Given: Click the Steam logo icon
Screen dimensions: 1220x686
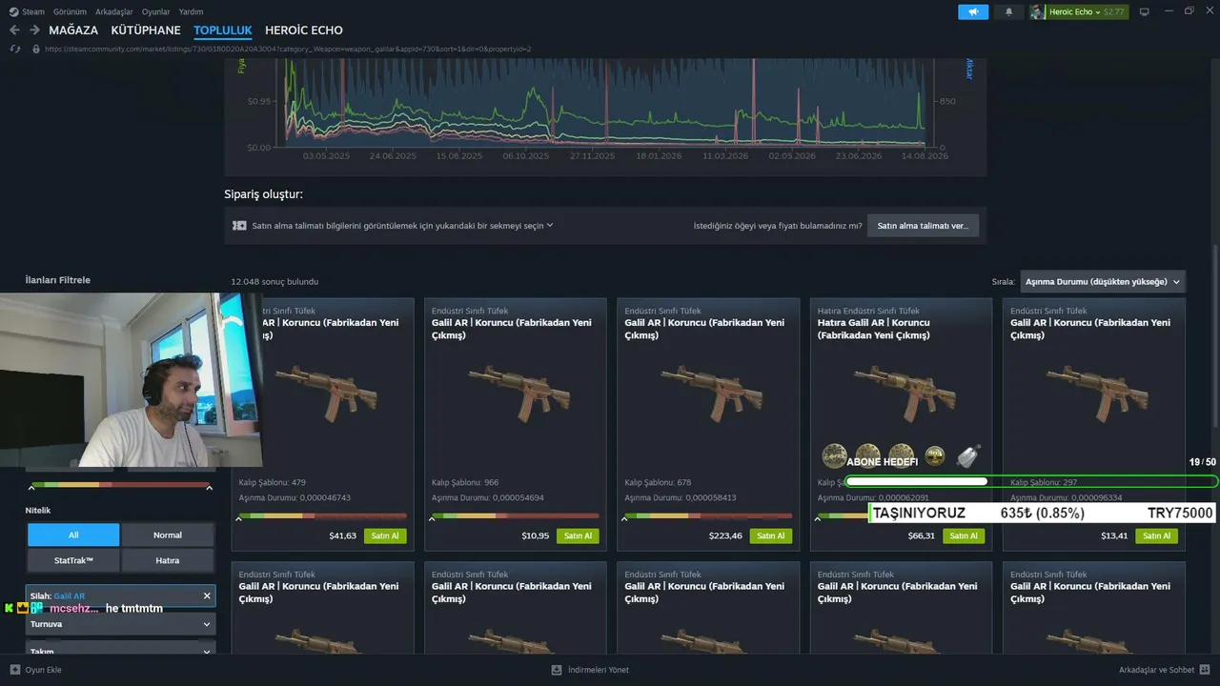Looking at the screenshot, I should pos(13,11).
